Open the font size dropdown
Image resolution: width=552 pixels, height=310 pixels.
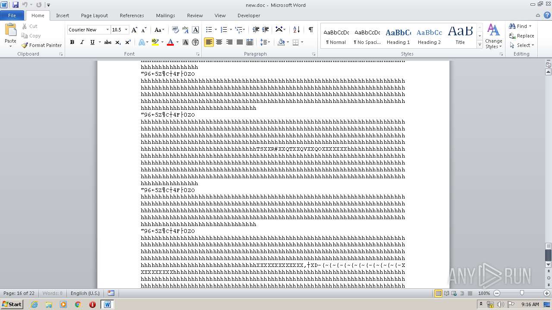(x=126, y=30)
